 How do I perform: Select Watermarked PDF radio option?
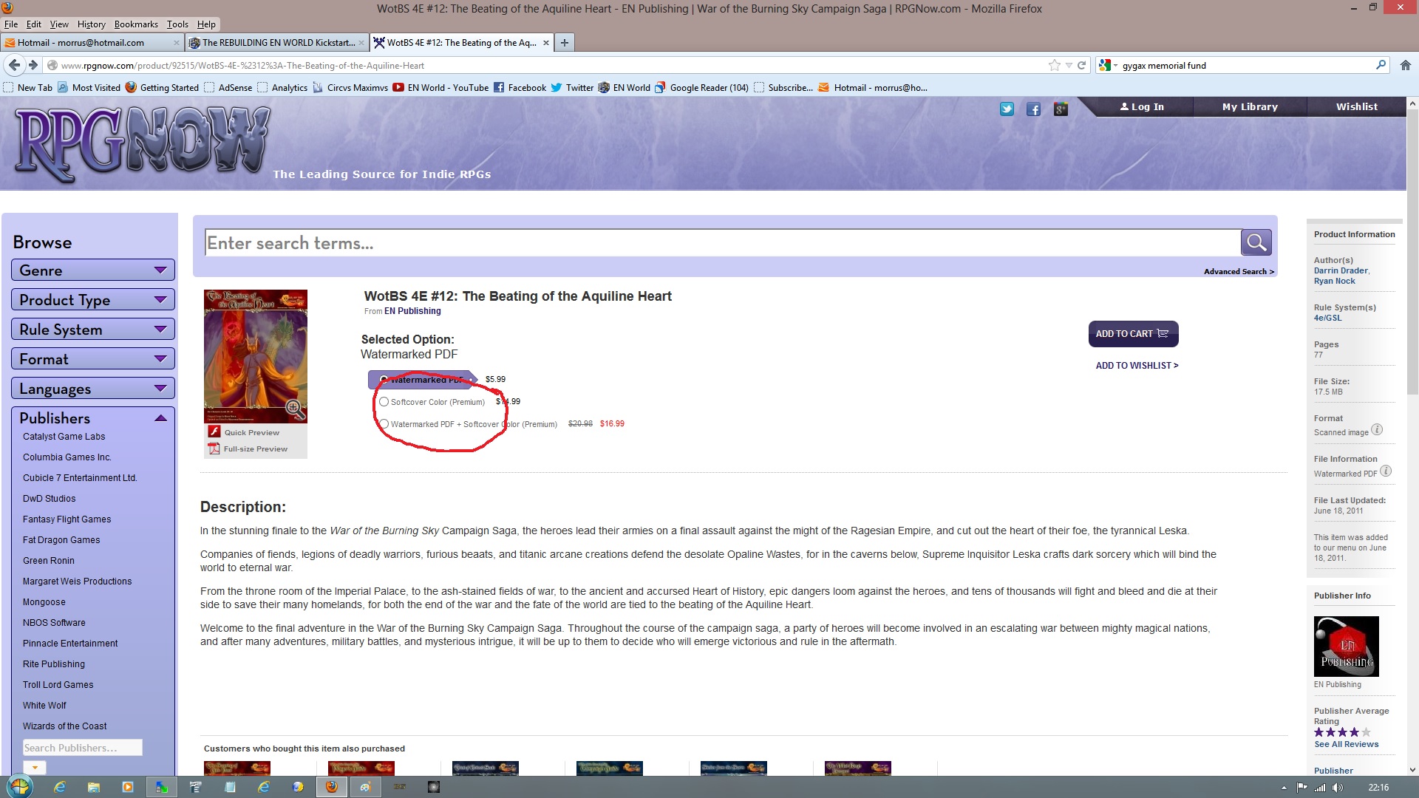[x=384, y=380]
